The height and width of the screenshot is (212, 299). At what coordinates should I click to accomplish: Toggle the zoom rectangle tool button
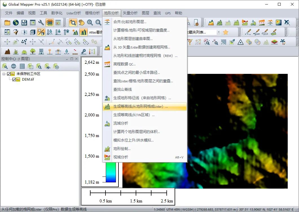pyautogui.click(x=73, y=23)
